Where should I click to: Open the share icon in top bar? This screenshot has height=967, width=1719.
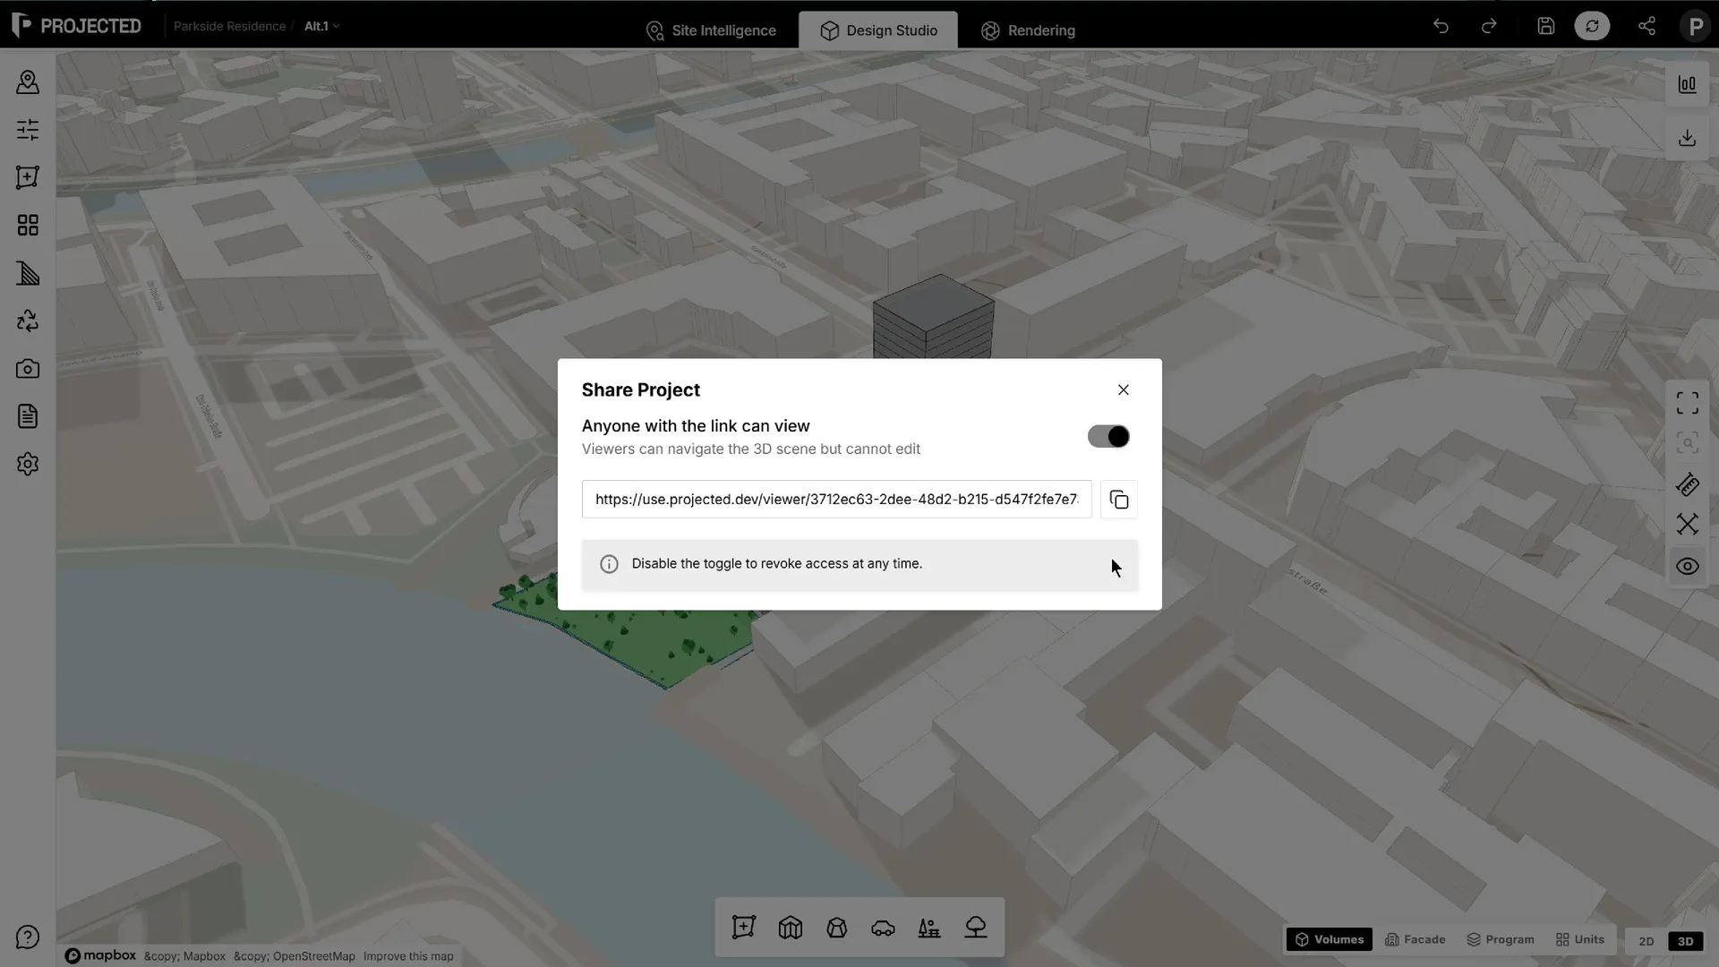tap(1646, 26)
